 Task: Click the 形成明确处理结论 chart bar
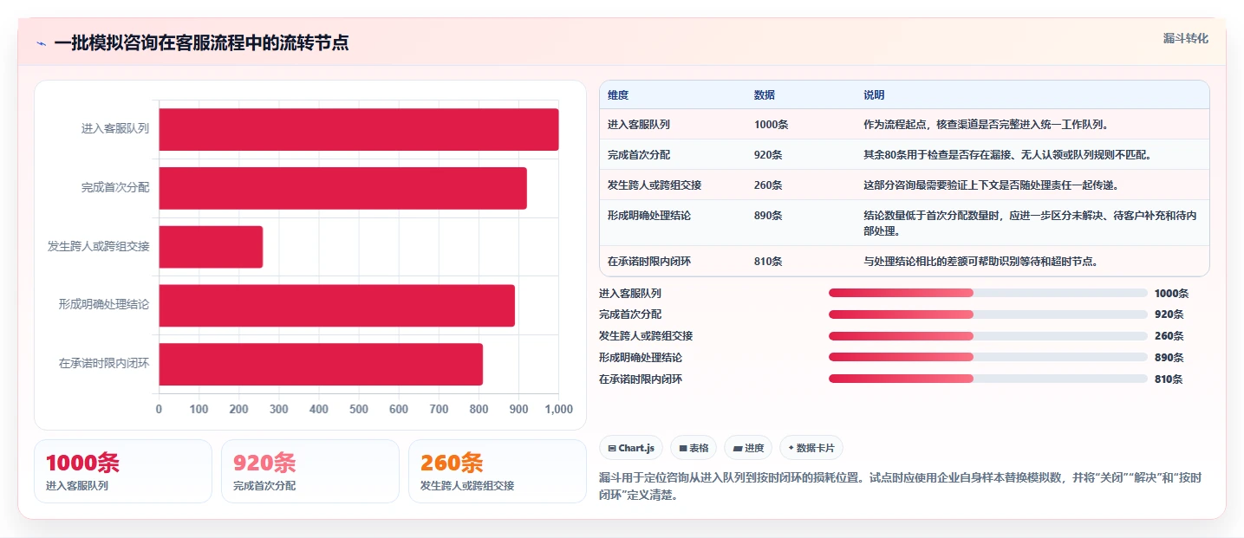click(x=336, y=305)
